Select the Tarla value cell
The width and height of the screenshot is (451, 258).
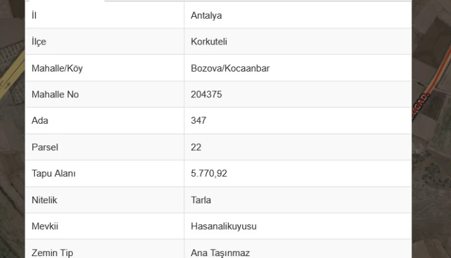click(201, 200)
